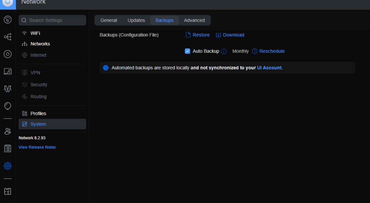Screen dimensions: 370x203
Task: Switch to the General tab
Action: point(108,20)
